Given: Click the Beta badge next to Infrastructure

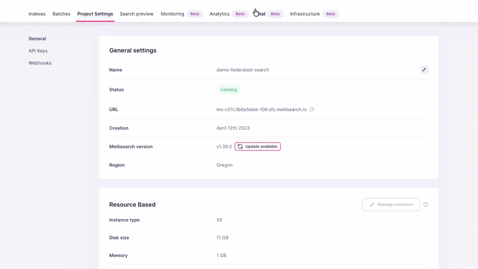Looking at the screenshot, I should tap(330, 14).
